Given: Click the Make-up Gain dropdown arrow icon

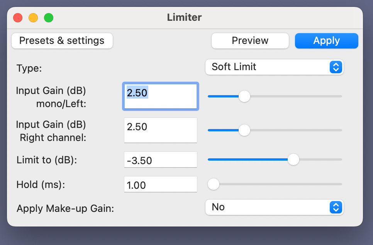Looking at the screenshot, I should pos(336,207).
